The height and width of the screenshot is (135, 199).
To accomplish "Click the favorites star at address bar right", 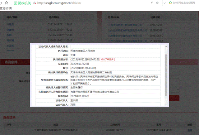I will pyautogui.click(x=157, y=3).
